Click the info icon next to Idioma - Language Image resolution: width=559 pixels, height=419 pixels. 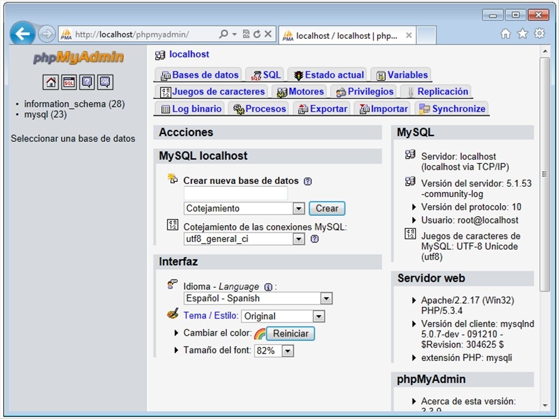tap(268, 287)
